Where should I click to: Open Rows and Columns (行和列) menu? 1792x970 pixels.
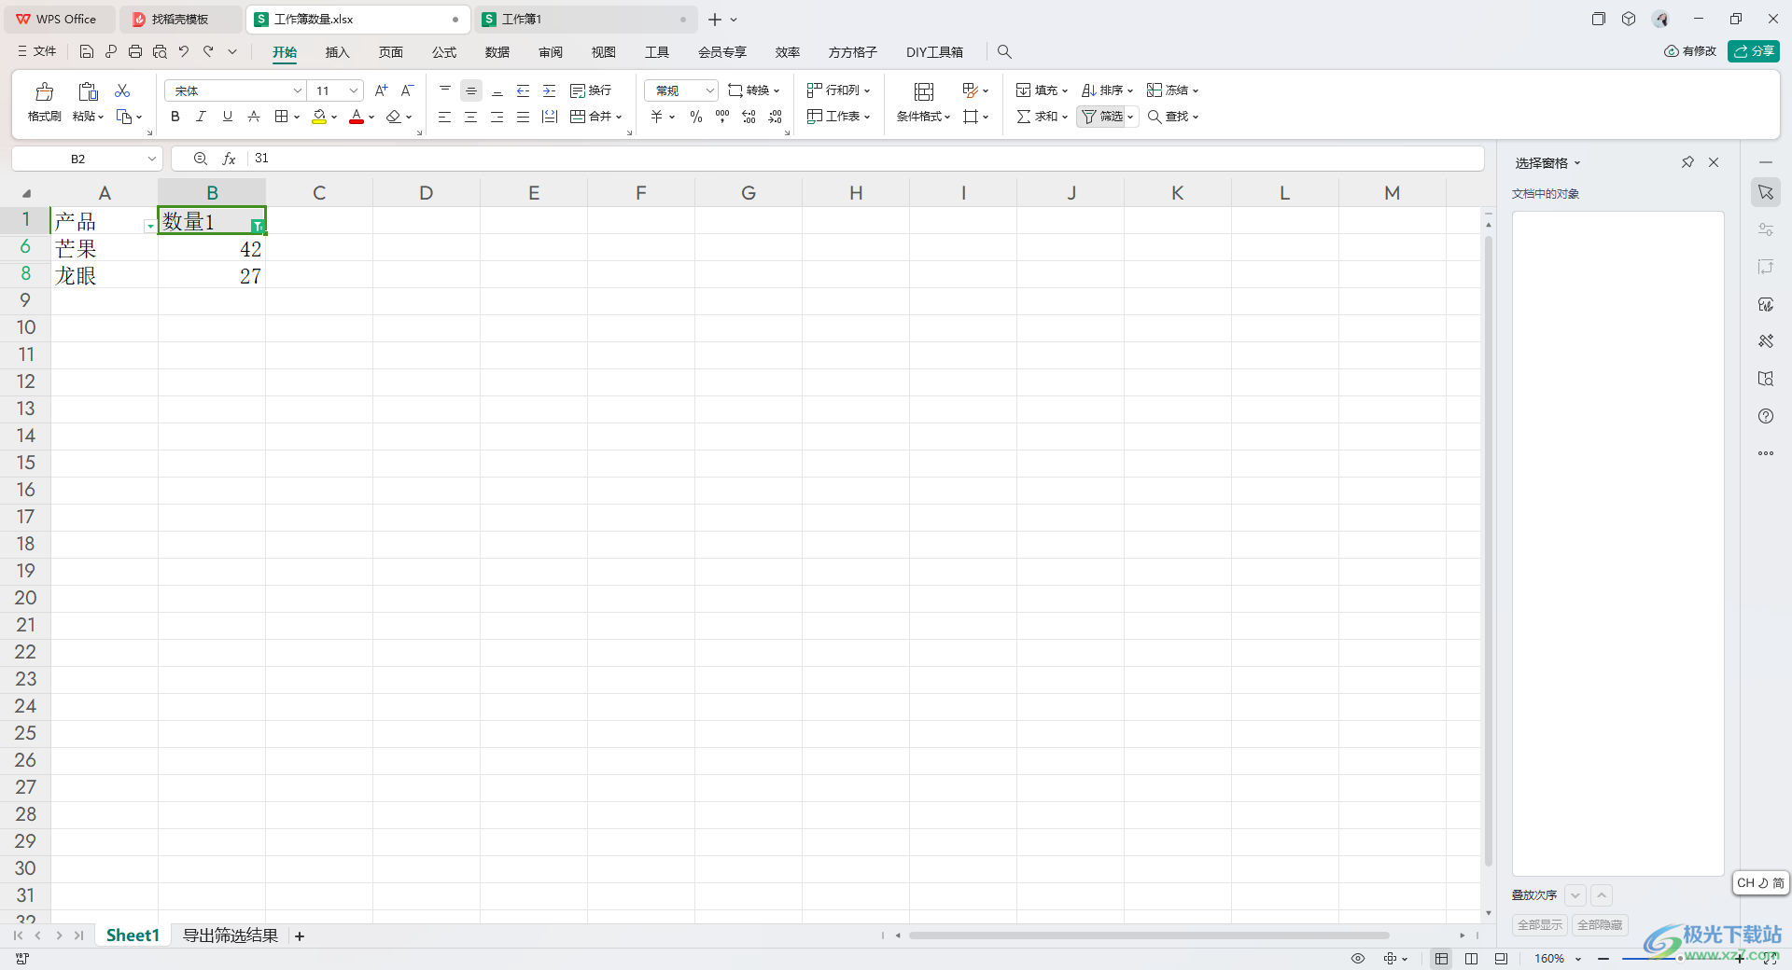tap(838, 90)
